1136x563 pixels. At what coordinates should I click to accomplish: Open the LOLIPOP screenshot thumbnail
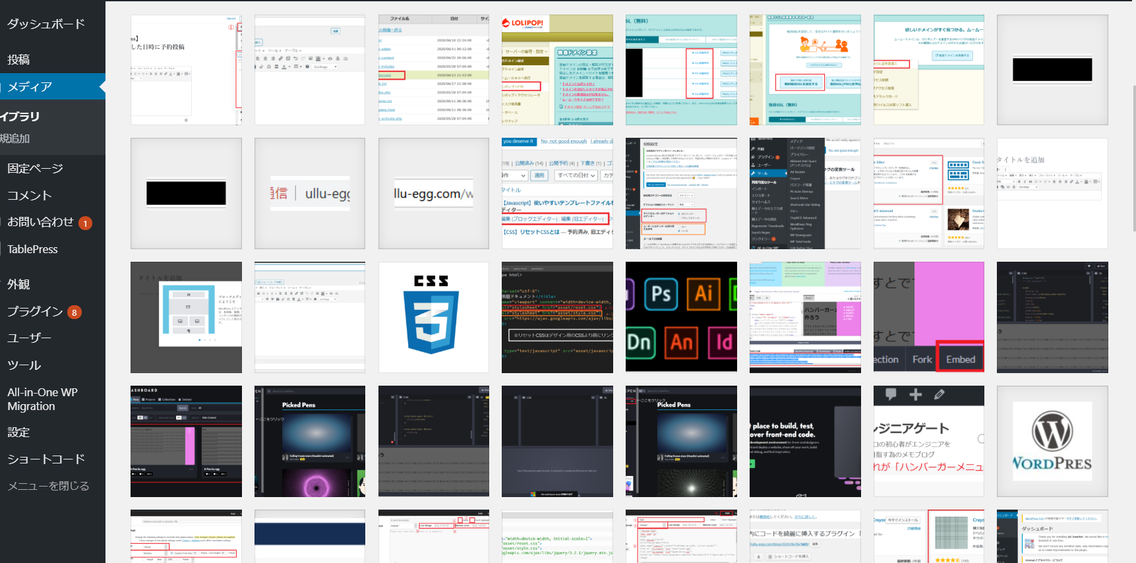557,70
